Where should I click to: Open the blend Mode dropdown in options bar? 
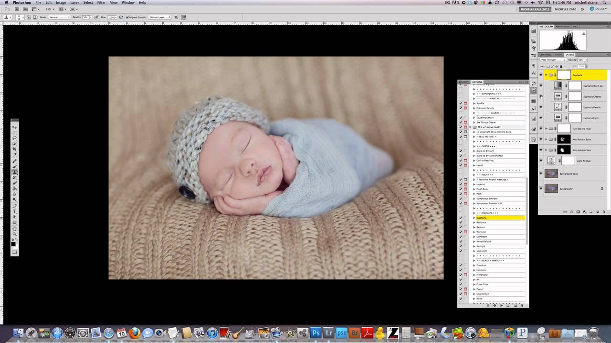click(59, 17)
